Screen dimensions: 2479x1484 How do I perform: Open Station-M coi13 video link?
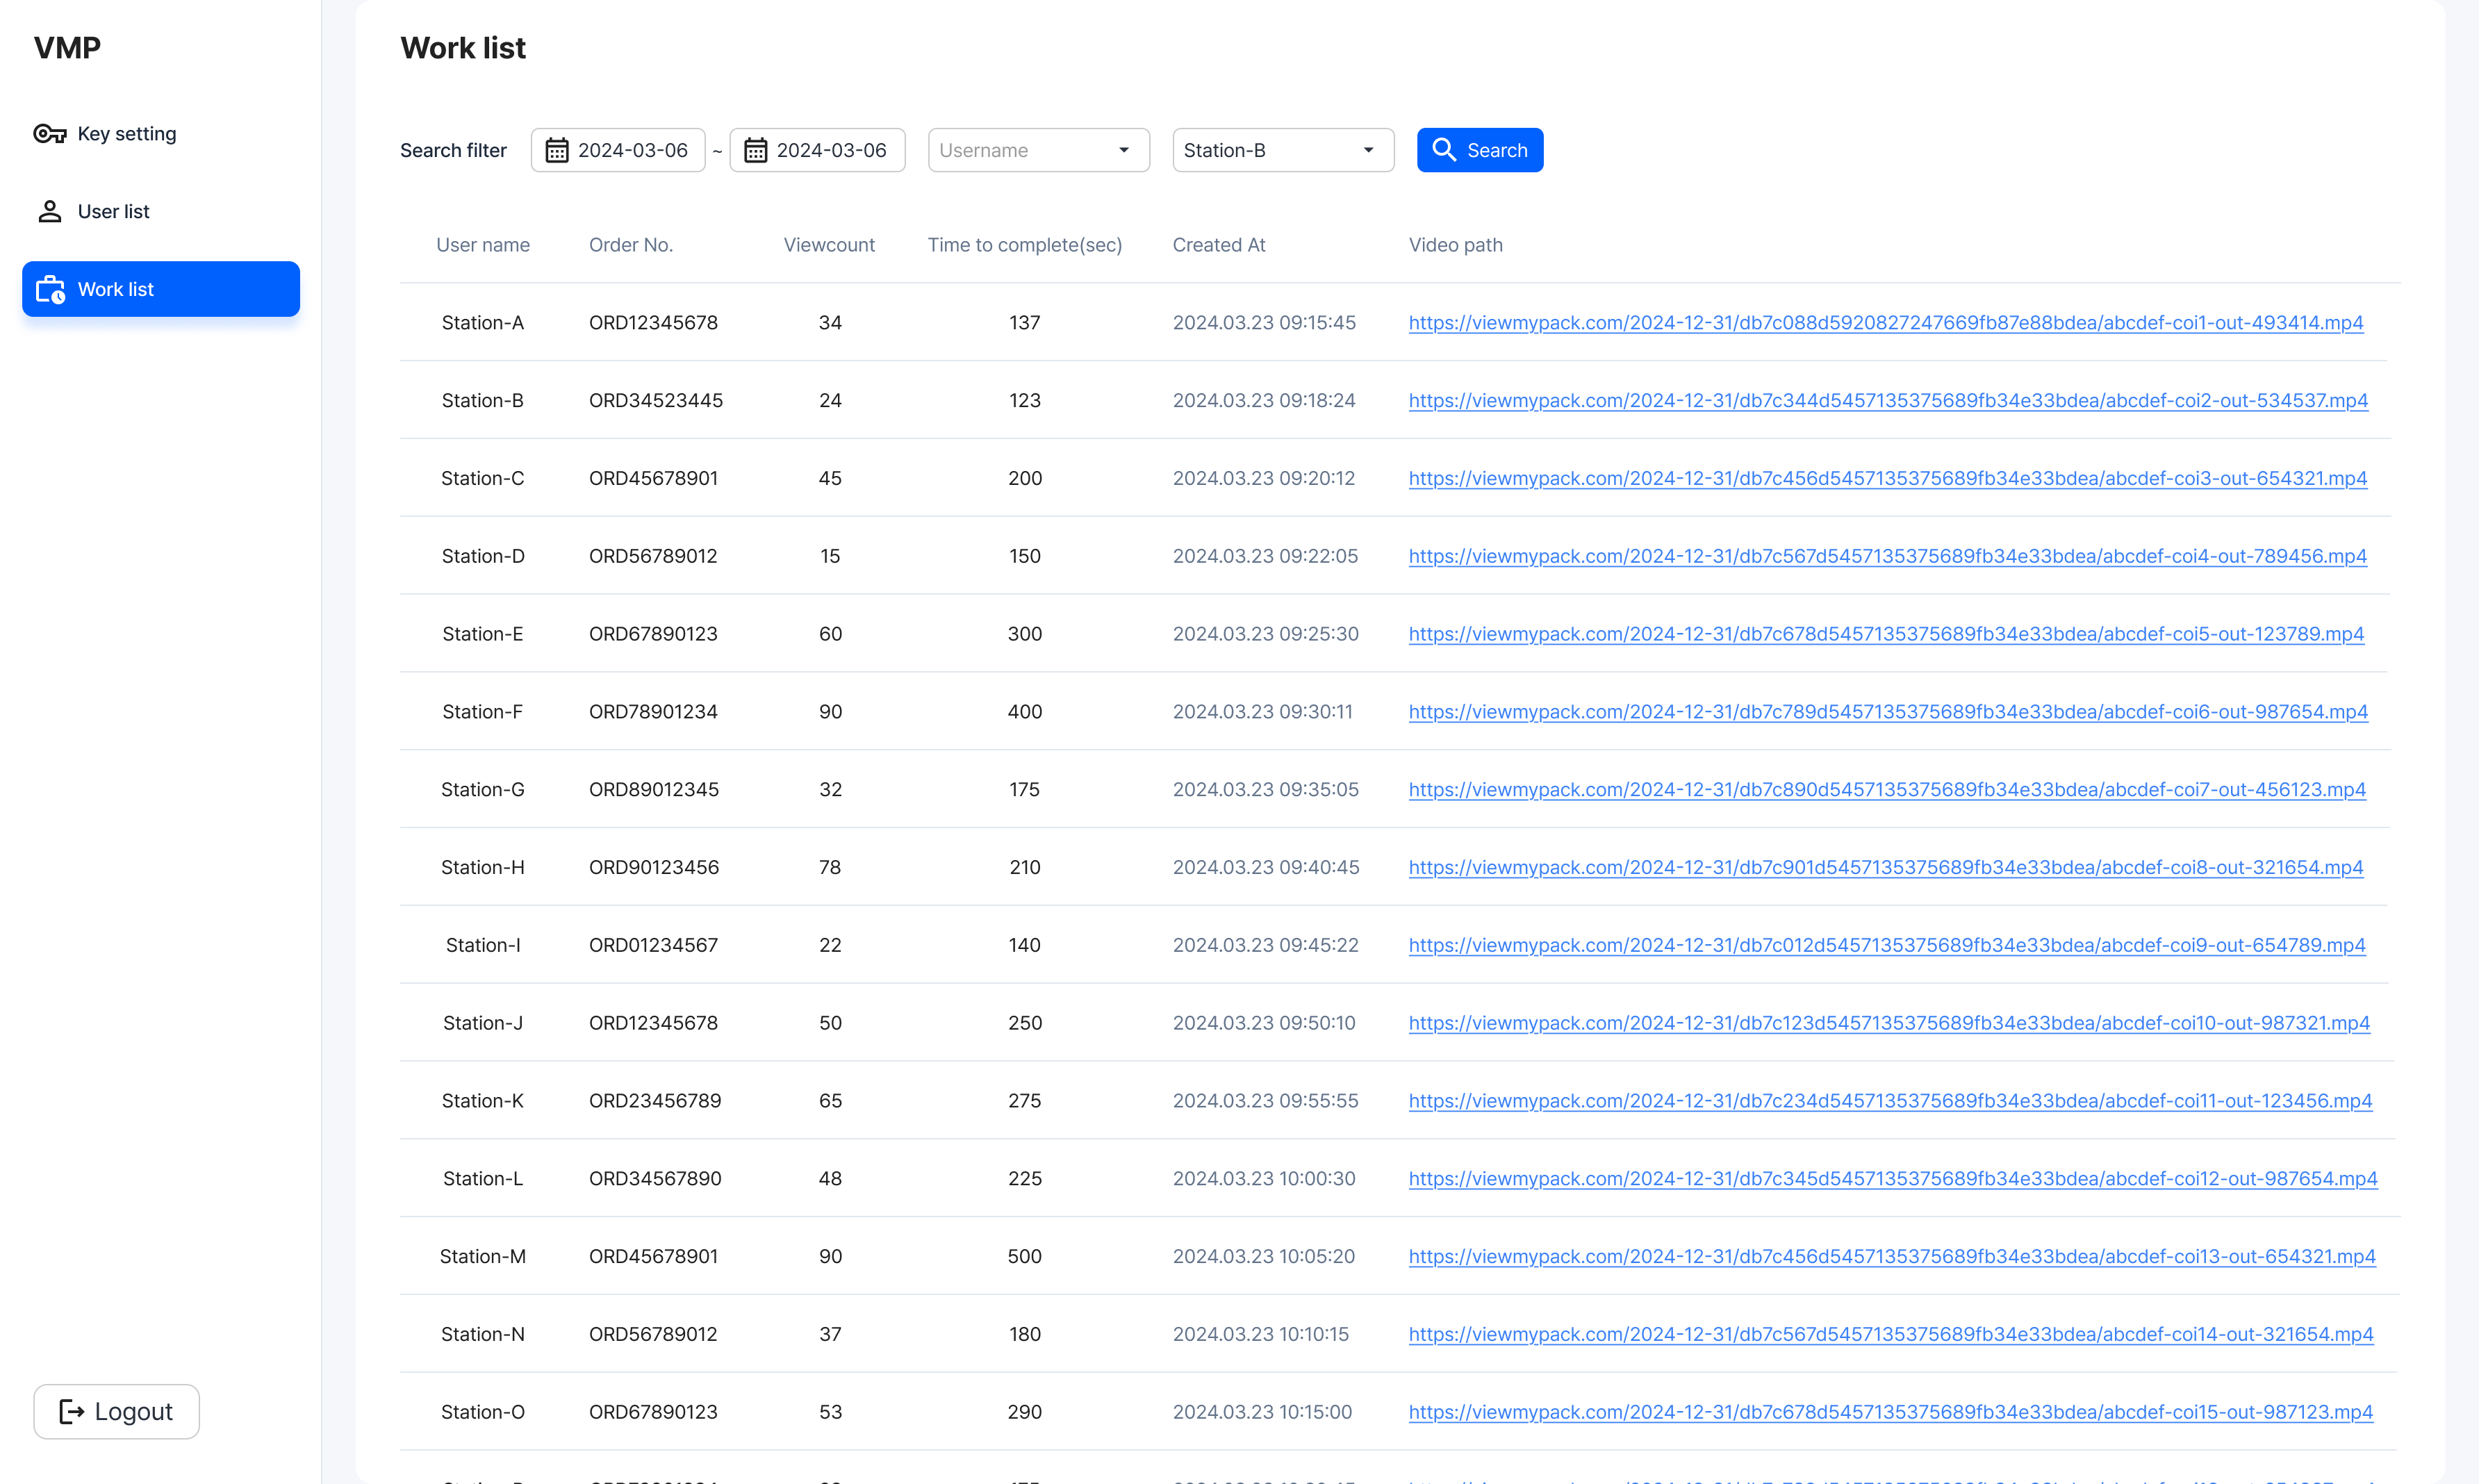(1891, 1256)
